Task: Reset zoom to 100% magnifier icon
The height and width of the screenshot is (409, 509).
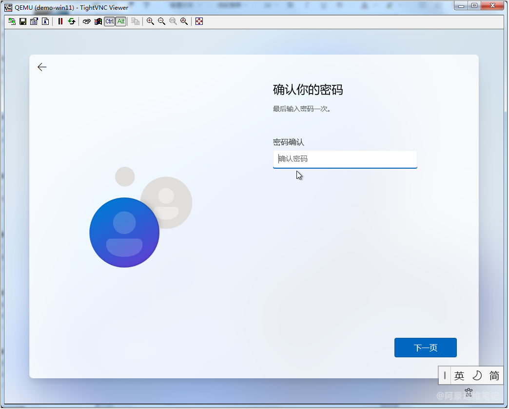Action: pyautogui.click(x=173, y=21)
